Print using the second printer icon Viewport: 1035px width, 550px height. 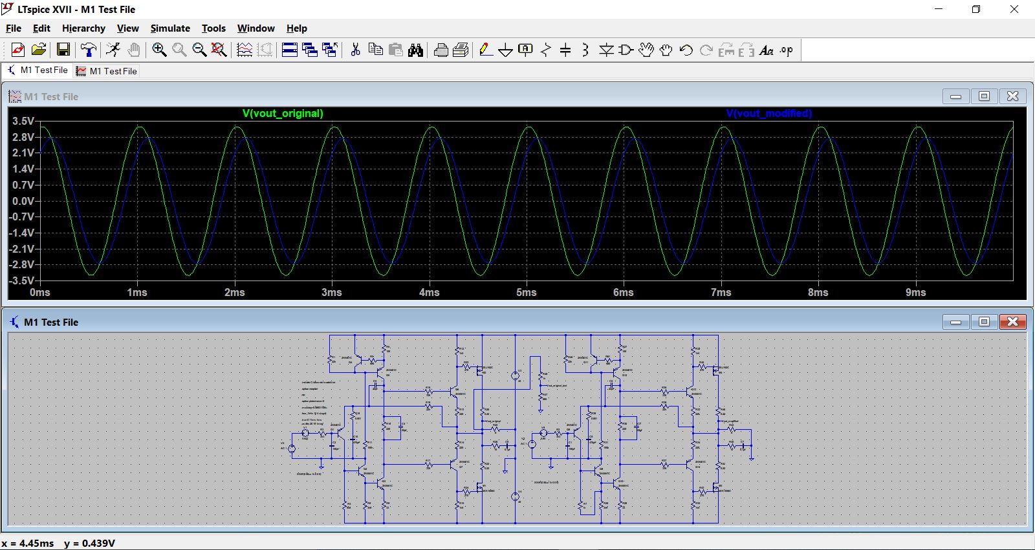[x=461, y=50]
